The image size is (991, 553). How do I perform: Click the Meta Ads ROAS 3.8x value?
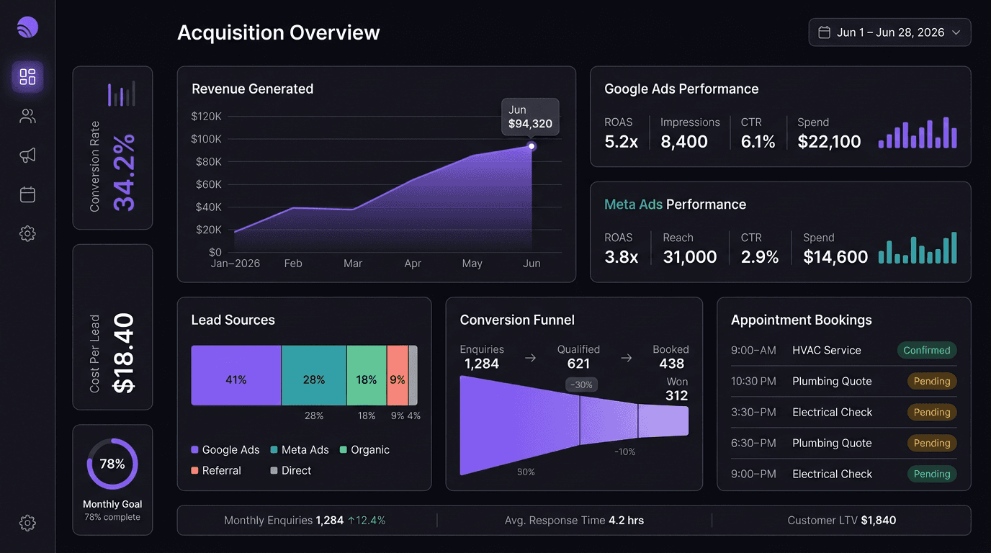click(x=621, y=257)
